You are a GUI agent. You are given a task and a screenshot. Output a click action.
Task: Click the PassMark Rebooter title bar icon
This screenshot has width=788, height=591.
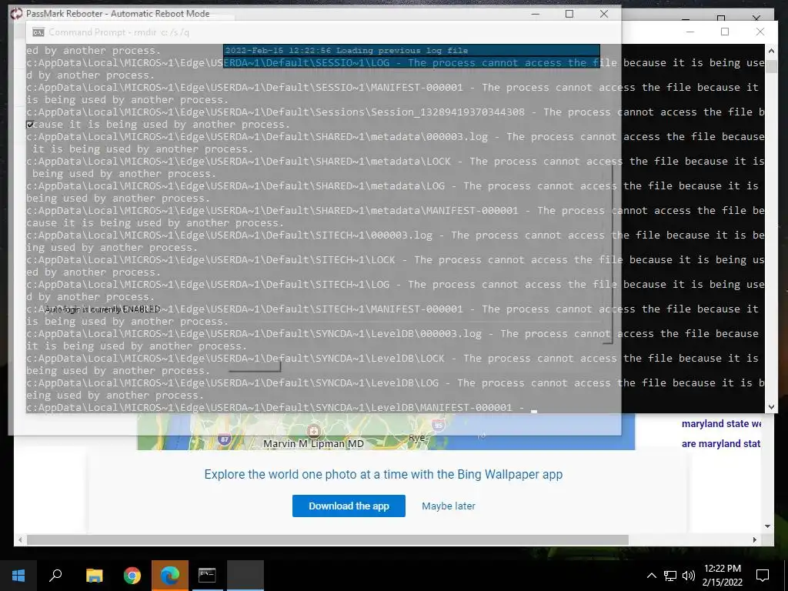[x=17, y=14]
